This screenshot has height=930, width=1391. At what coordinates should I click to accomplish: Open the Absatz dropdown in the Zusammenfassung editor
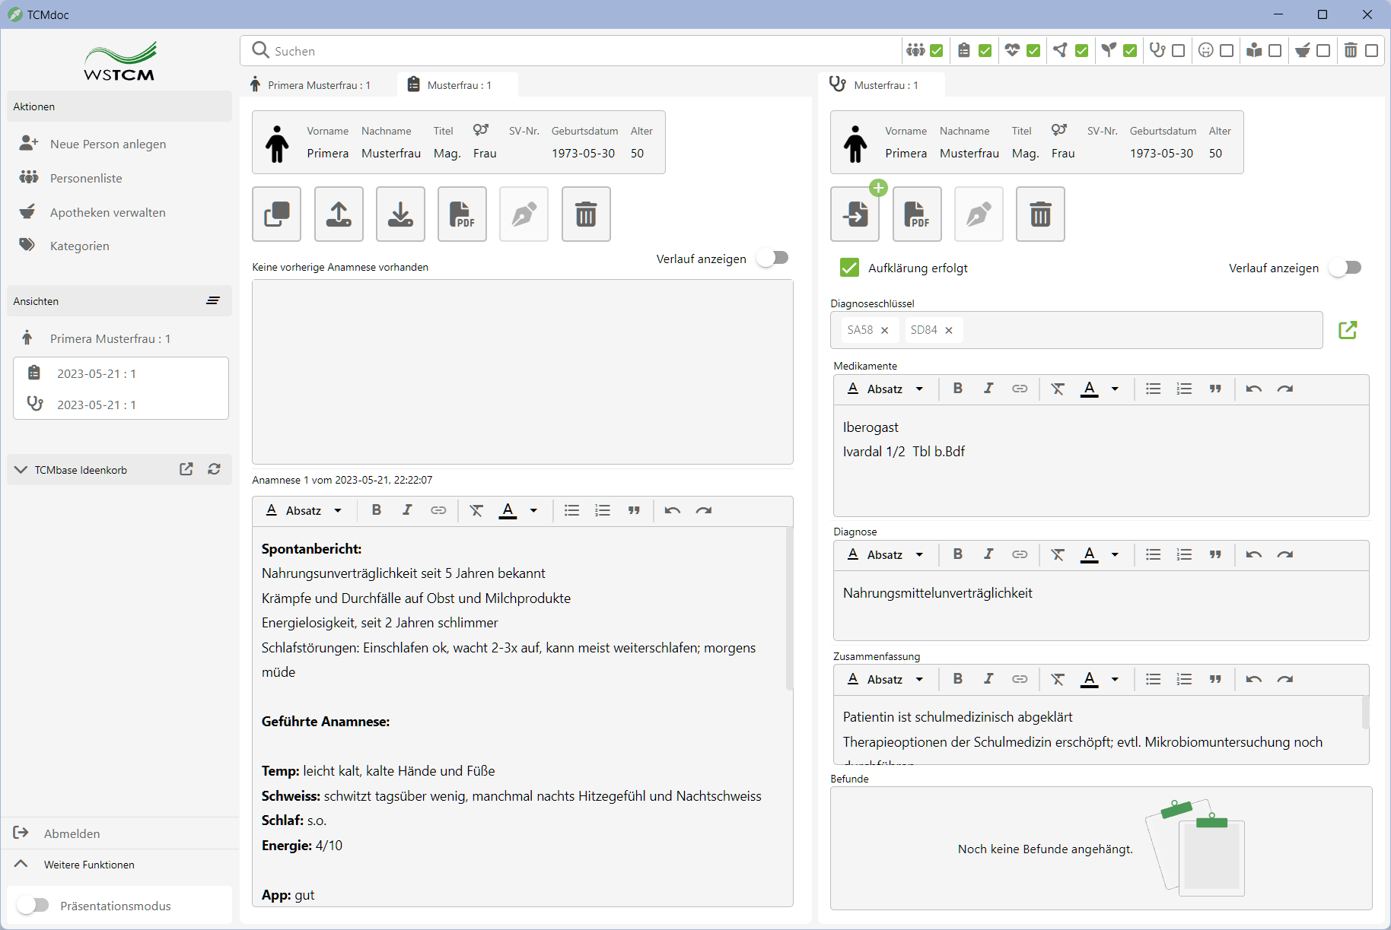tap(886, 679)
